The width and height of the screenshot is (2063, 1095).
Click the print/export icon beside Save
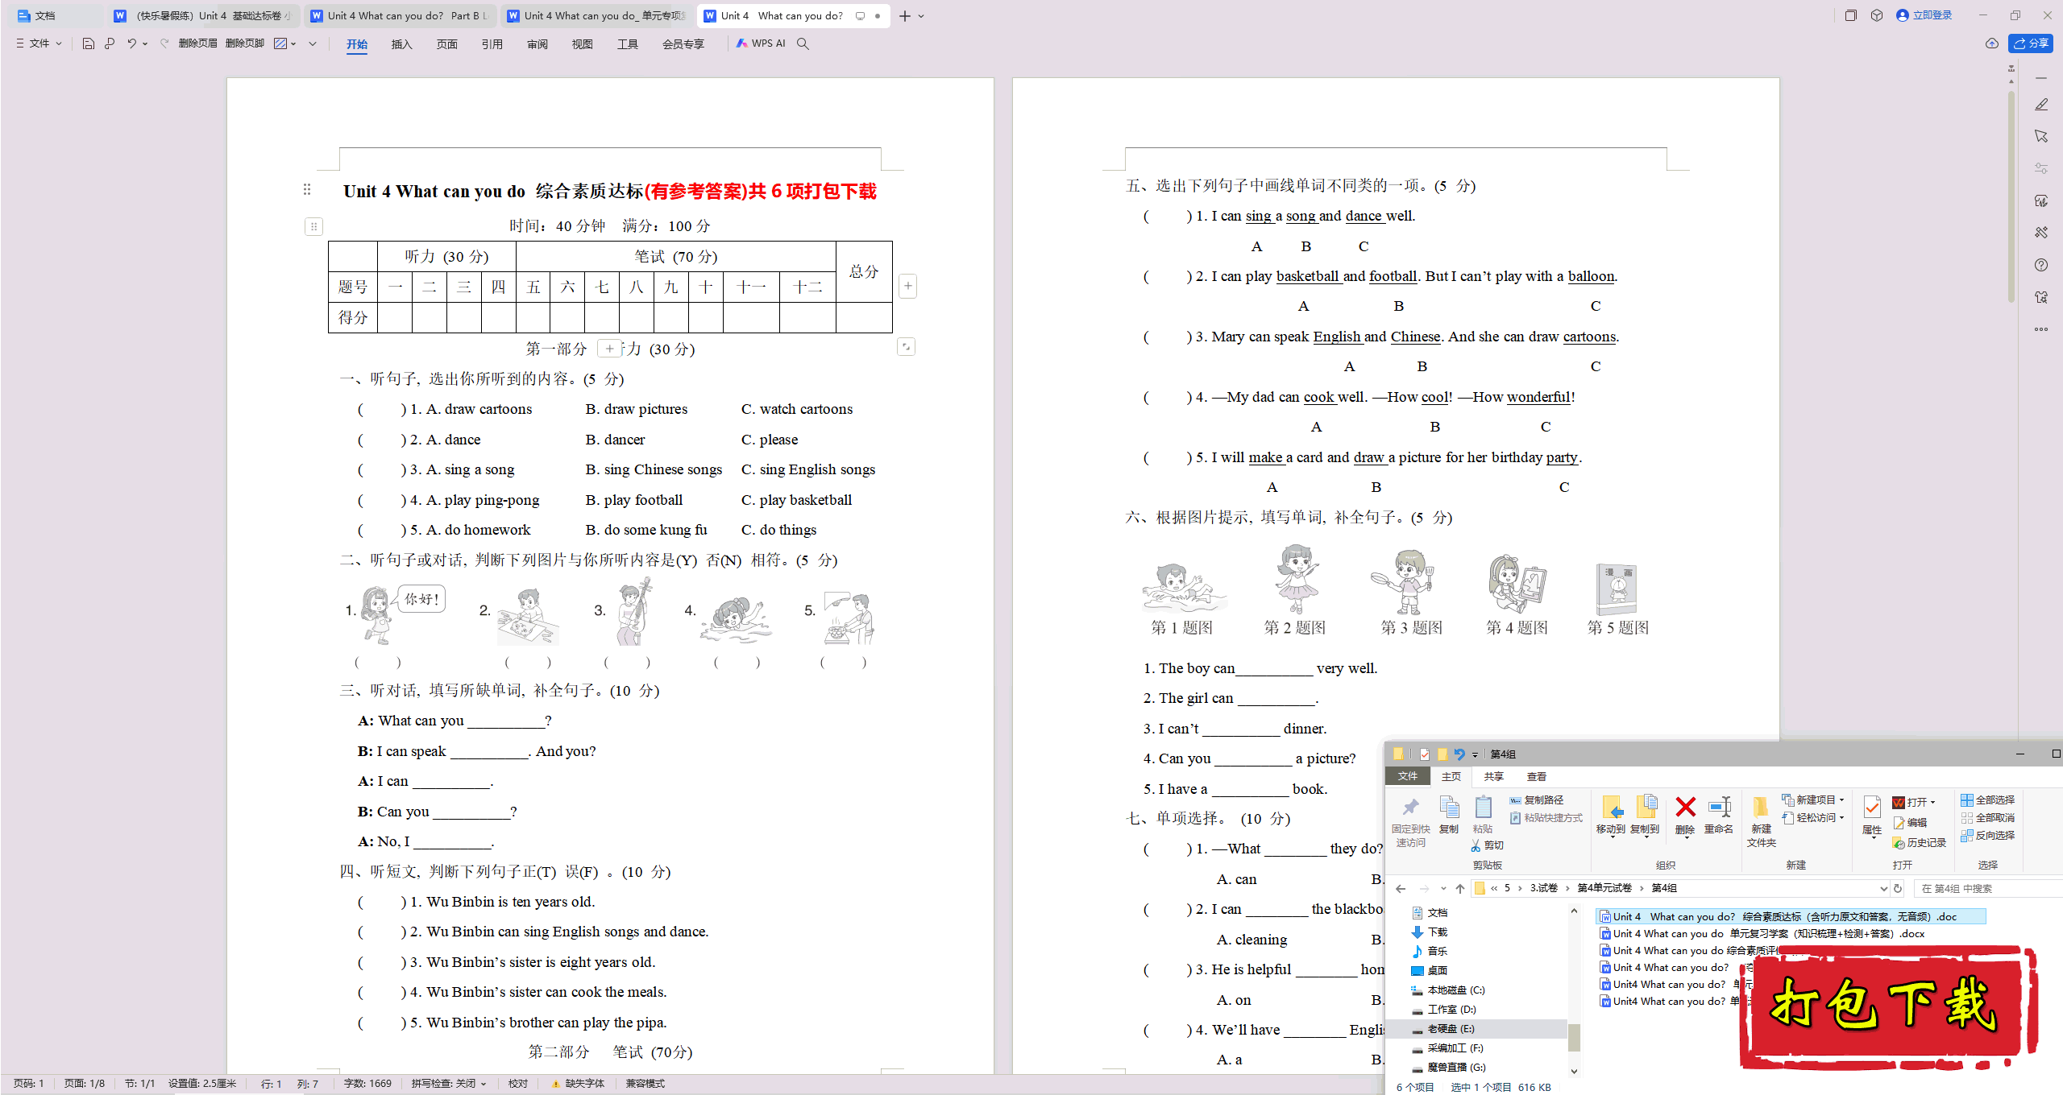click(x=110, y=43)
